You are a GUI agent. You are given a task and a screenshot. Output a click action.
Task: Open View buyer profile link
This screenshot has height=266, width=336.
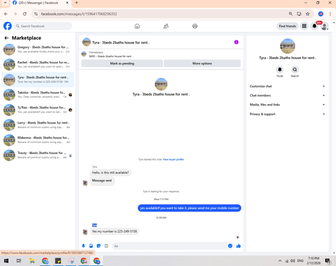coord(173,159)
